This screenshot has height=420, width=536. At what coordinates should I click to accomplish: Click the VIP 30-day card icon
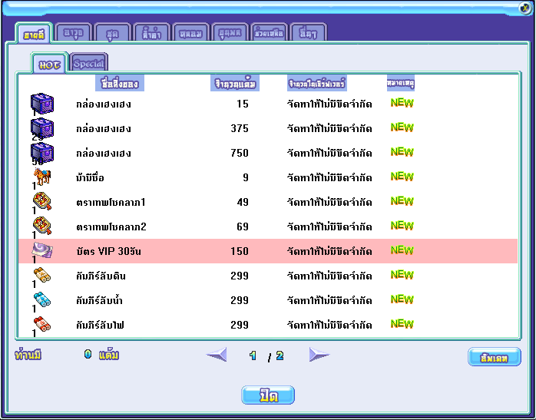coord(41,250)
